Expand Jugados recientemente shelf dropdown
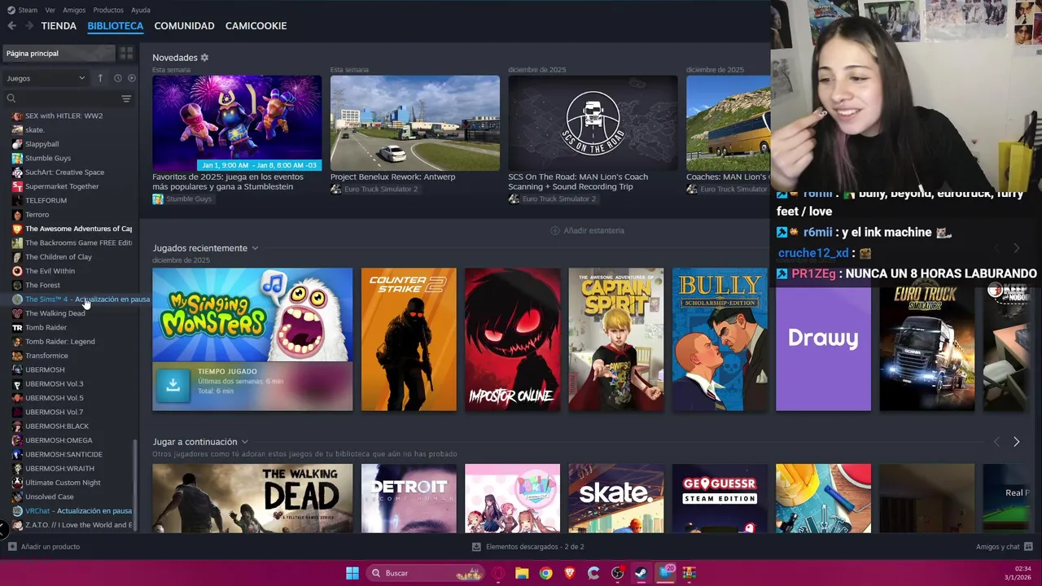 point(255,248)
